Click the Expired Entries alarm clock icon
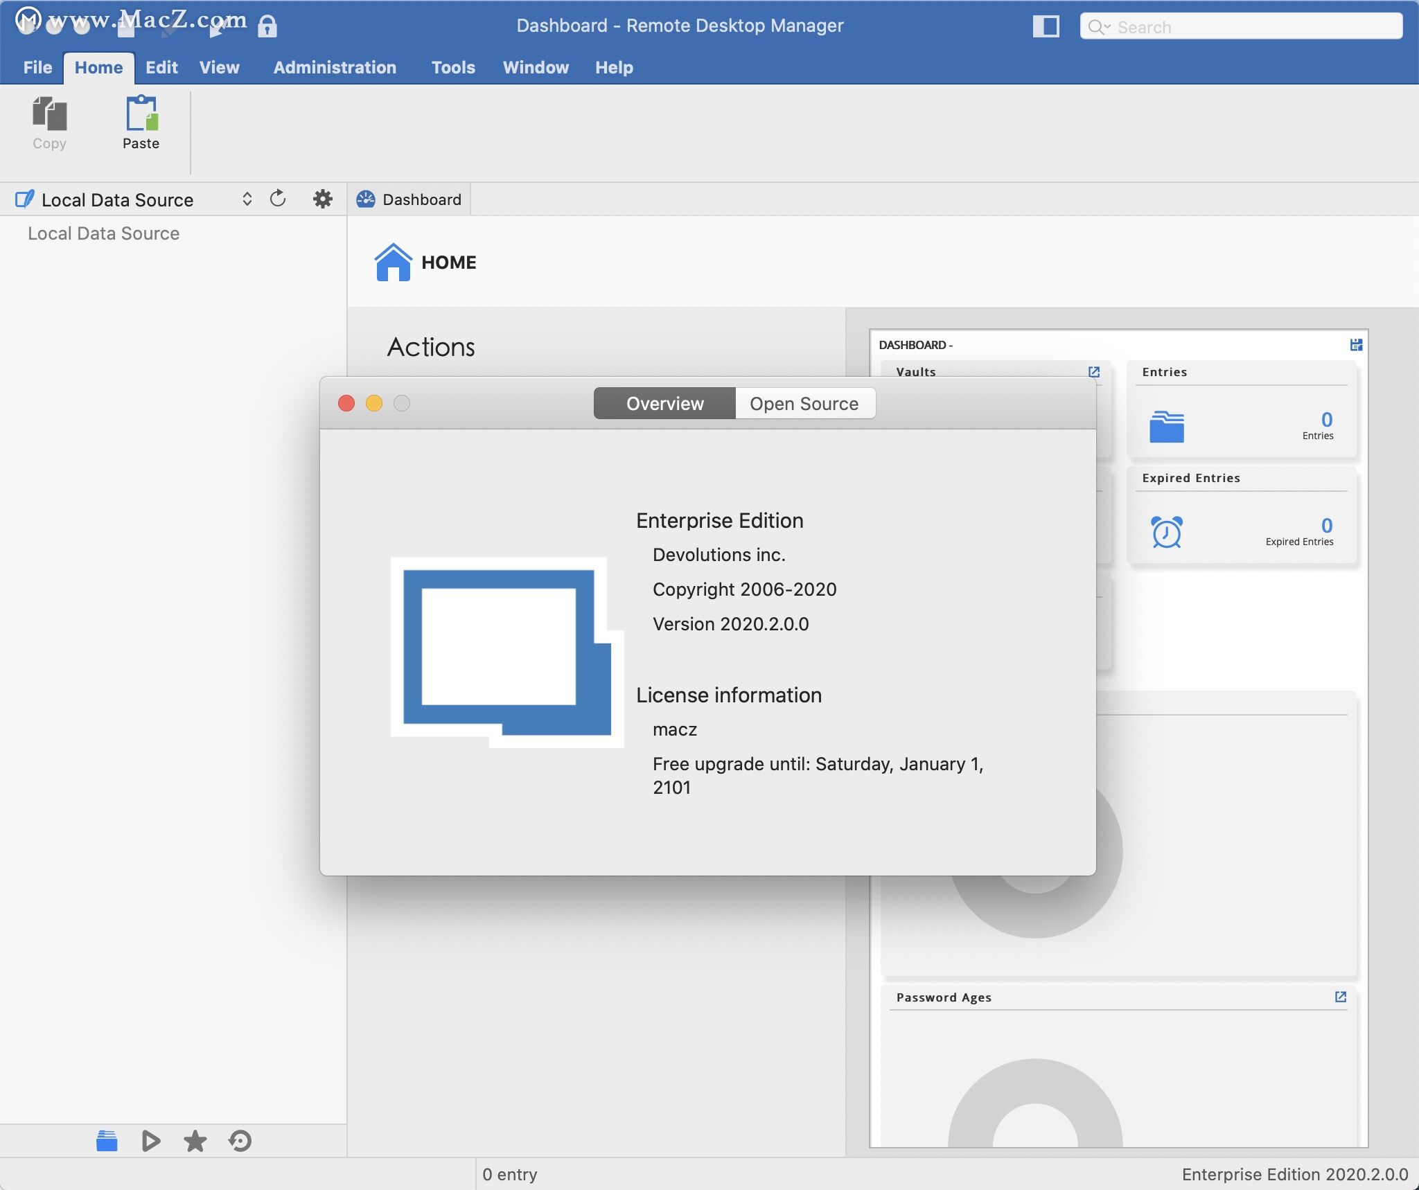The width and height of the screenshot is (1419, 1190). point(1167,532)
